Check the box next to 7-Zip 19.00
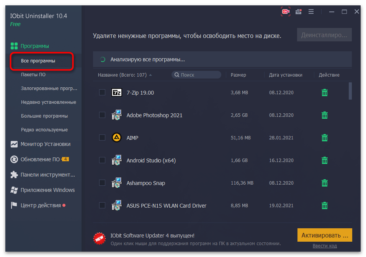The width and height of the screenshot is (366, 257). (102, 92)
